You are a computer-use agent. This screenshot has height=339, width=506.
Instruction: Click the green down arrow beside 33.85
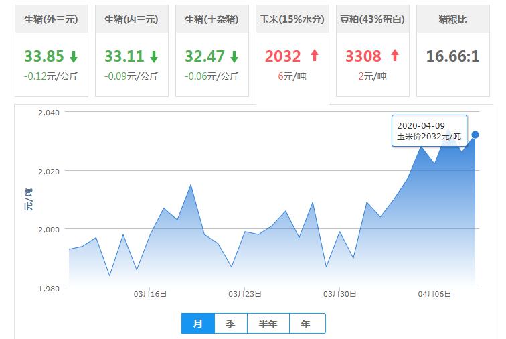[x=74, y=56]
